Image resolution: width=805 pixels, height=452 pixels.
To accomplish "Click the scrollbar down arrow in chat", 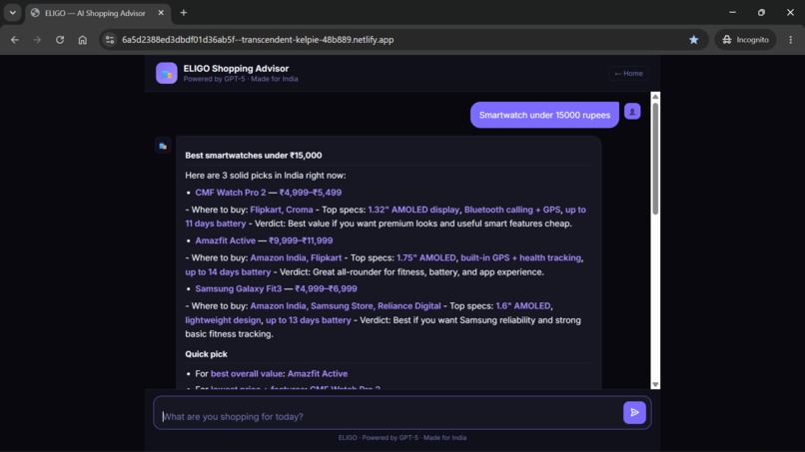I will click(x=655, y=384).
